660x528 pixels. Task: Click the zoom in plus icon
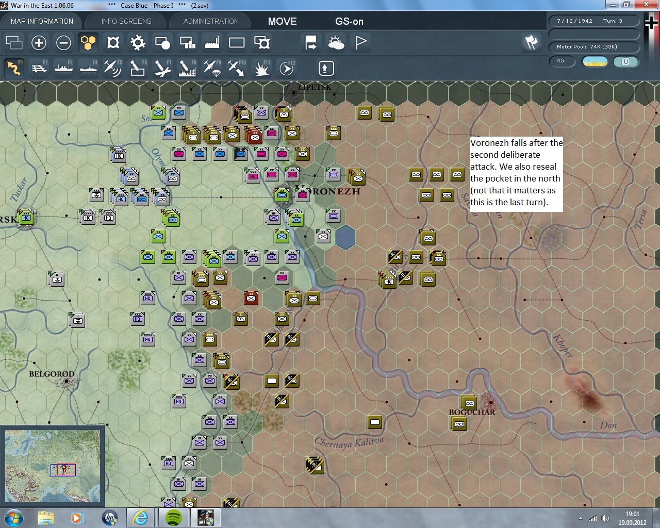[x=39, y=42]
